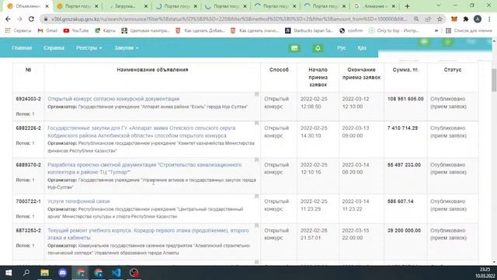
Task: Expand the Реестры dropdown
Action: pyautogui.click(x=89, y=48)
